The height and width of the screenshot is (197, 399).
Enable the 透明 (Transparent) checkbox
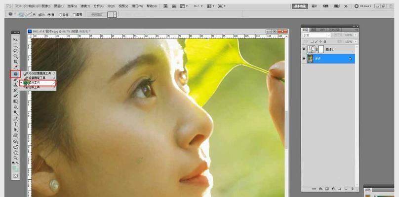74,15
